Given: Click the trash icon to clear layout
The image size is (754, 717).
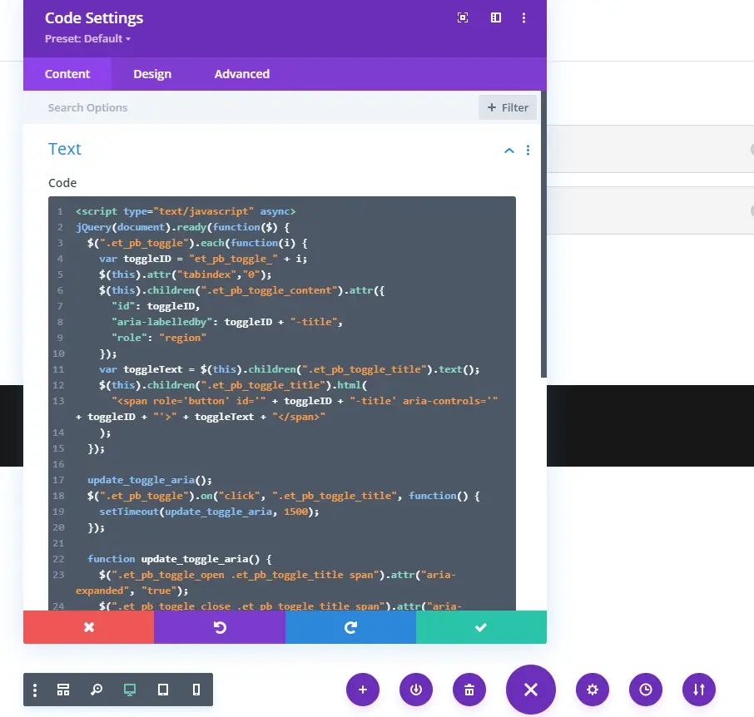Looking at the screenshot, I should coord(469,690).
